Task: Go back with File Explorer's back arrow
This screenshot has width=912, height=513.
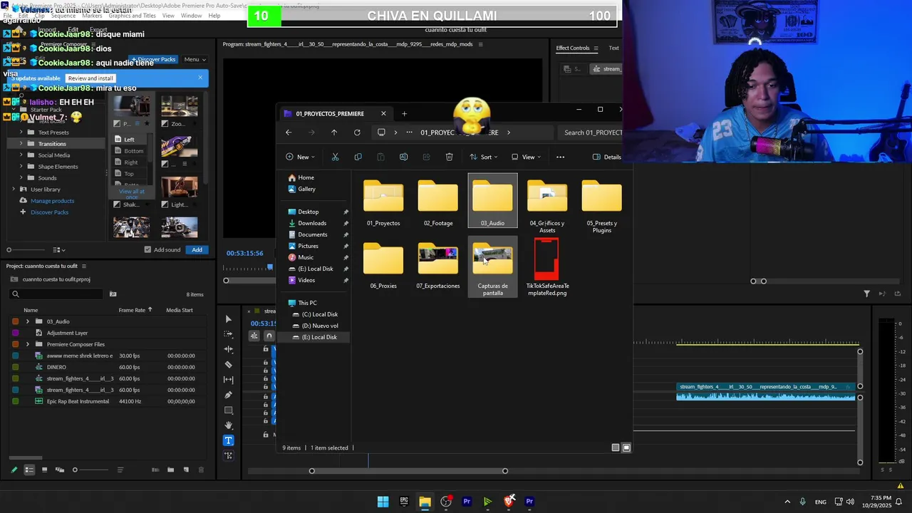Action: 289,133
